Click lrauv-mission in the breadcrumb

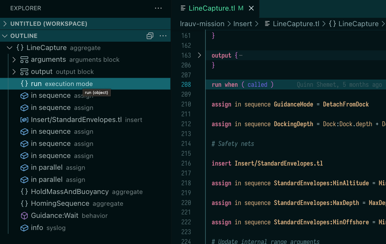tap(202, 24)
